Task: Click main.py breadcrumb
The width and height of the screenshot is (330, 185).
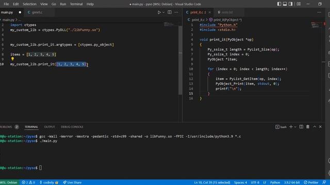Action: pyautogui.click(x=8, y=20)
